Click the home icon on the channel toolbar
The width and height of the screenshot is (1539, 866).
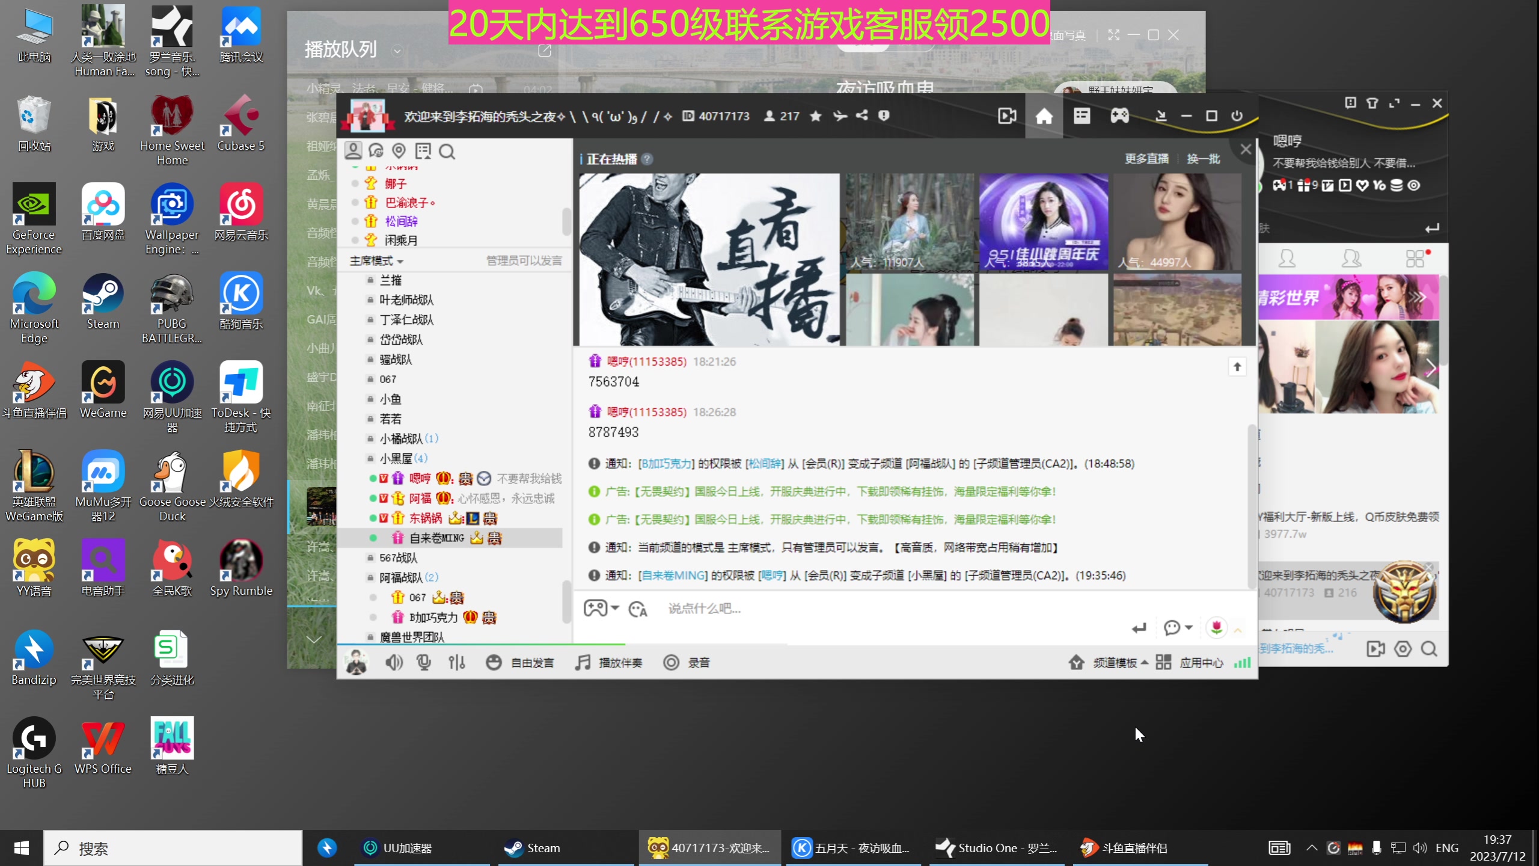(x=1044, y=115)
